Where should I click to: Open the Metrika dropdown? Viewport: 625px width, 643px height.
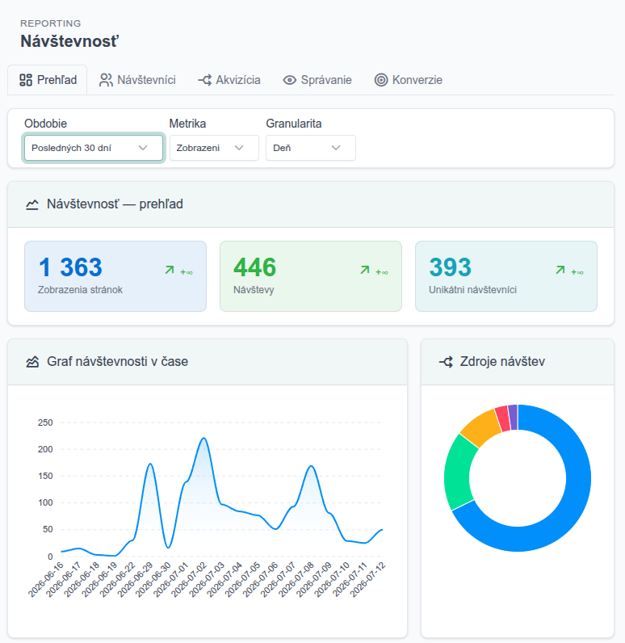[x=214, y=148]
